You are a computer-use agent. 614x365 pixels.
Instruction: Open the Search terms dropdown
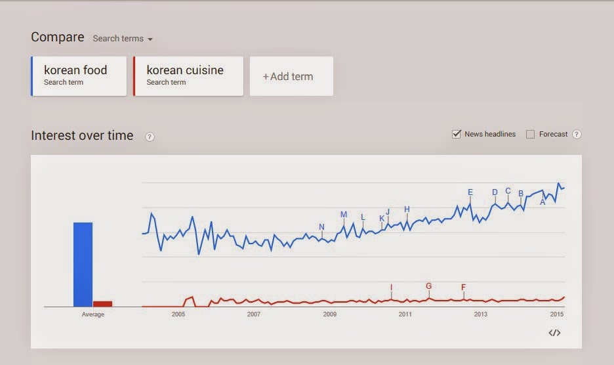tap(123, 39)
